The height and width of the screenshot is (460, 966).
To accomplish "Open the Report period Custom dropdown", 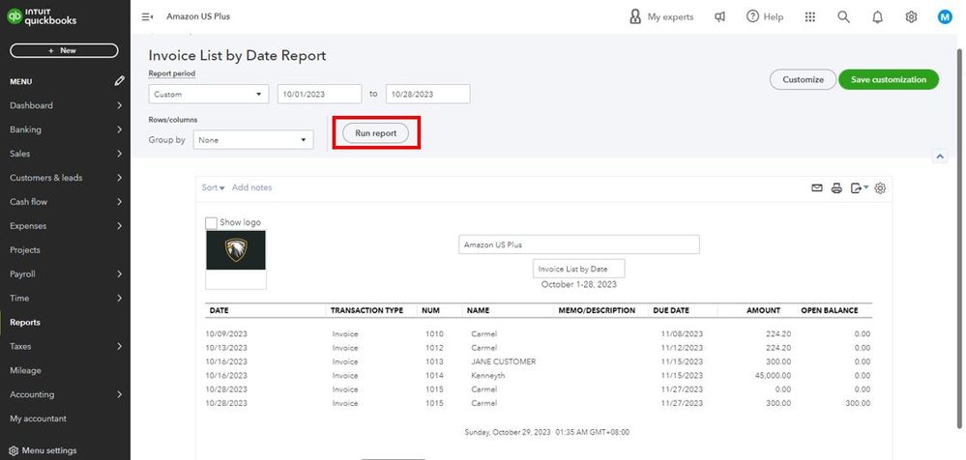I will coord(208,94).
